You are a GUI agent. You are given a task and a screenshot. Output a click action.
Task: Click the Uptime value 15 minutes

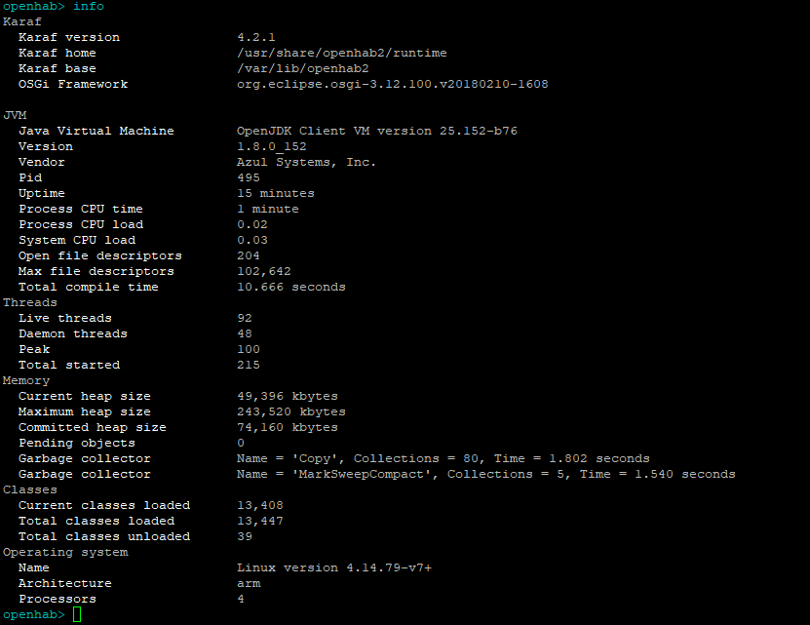click(x=276, y=193)
